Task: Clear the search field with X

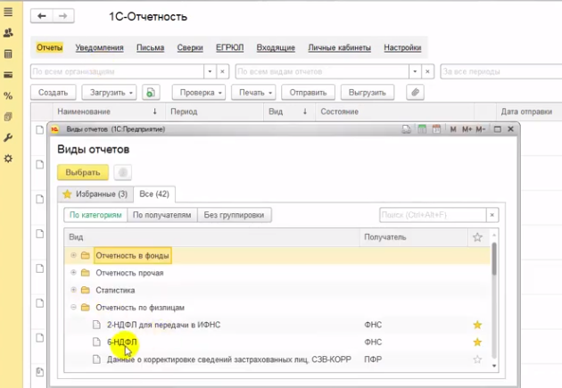Action: [x=492, y=215]
